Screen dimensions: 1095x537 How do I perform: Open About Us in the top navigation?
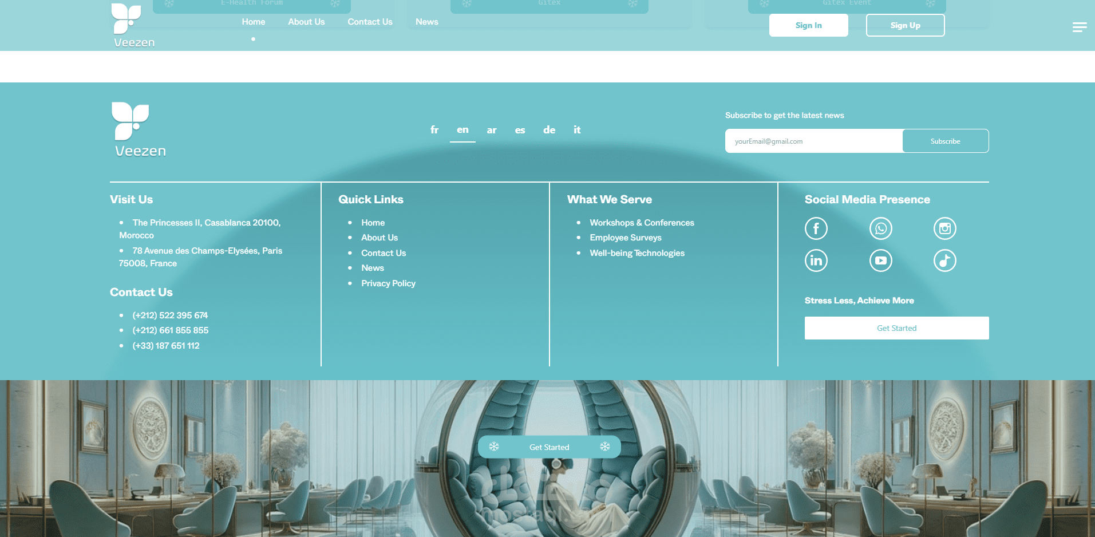(306, 22)
